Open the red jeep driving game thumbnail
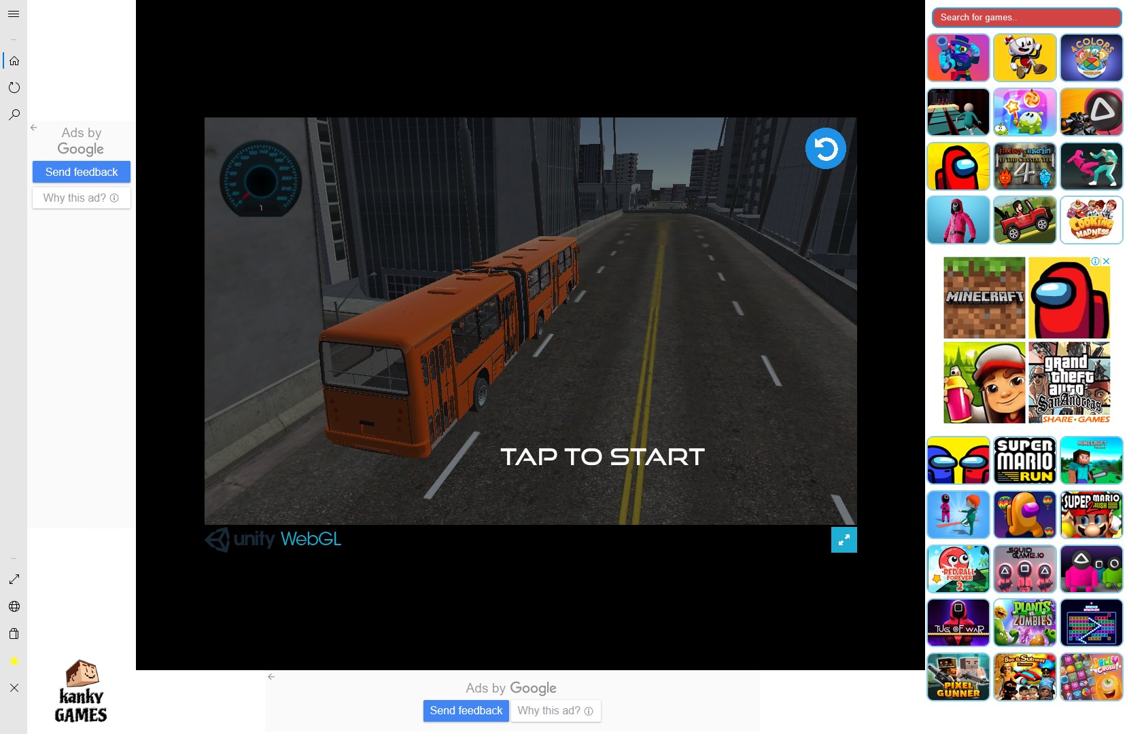Screen dimensions: 1129x734 coord(1024,220)
